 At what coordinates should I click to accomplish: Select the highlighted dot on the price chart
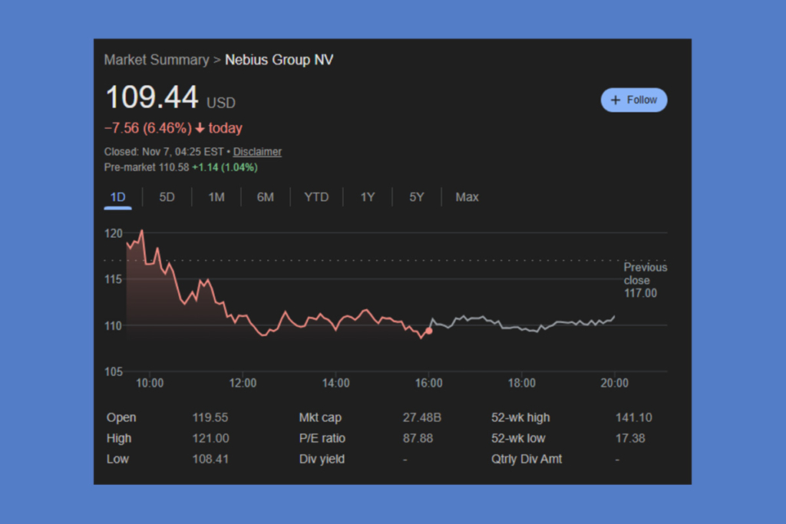[428, 331]
